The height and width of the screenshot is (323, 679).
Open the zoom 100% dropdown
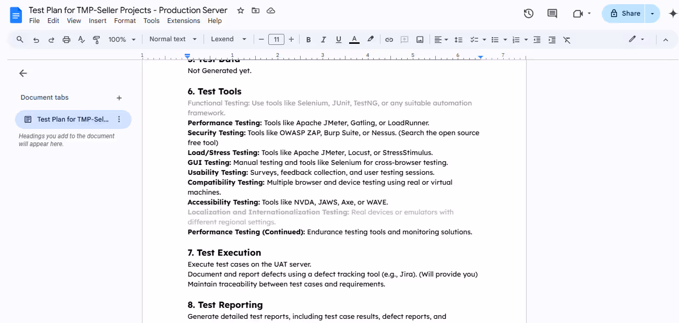coord(122,39)
